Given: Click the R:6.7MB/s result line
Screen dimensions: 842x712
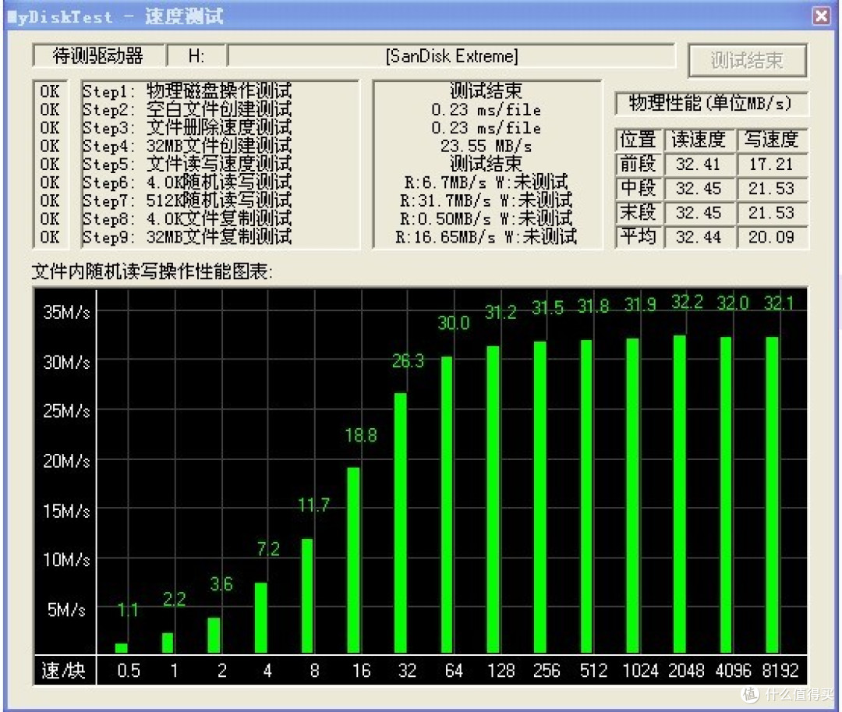Looking at the screenshot, I should point(486,182).
